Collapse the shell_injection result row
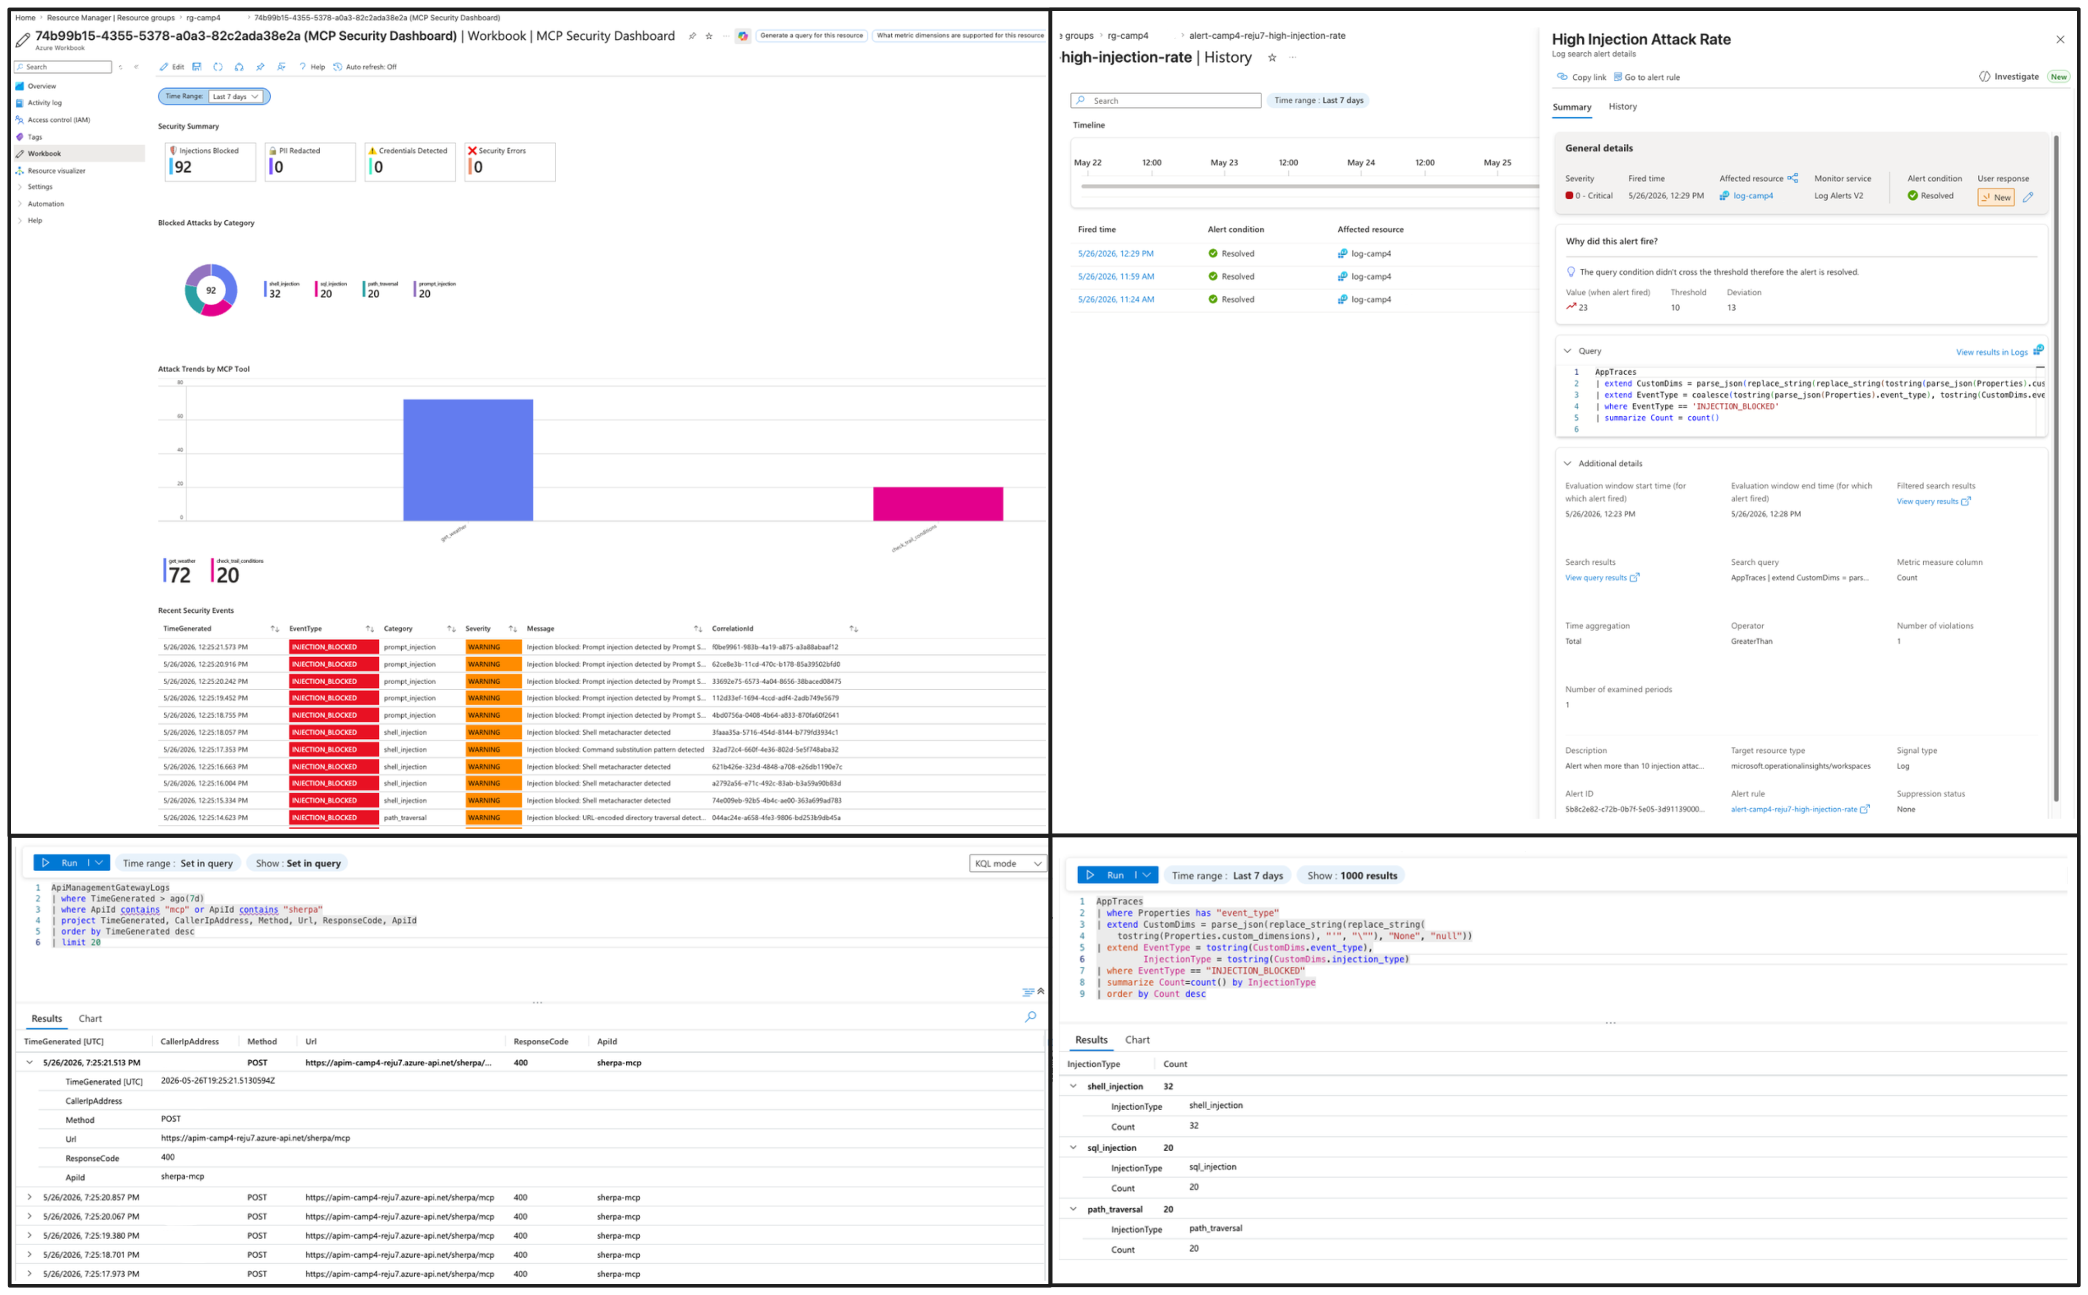The width and height of the screenshot is (2088, 1295). (x=1074, y=1086)
